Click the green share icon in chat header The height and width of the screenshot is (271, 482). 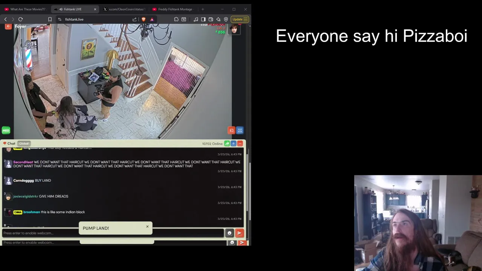[227, 143]
